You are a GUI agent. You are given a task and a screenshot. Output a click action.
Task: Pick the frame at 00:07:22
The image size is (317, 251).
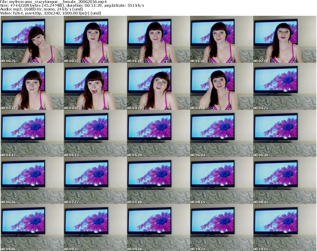point(95,181)
